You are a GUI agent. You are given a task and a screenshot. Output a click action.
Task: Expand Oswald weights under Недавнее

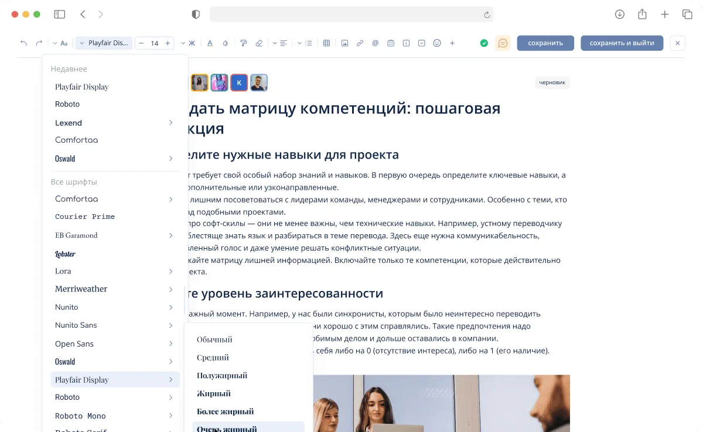tap(170, 159)
